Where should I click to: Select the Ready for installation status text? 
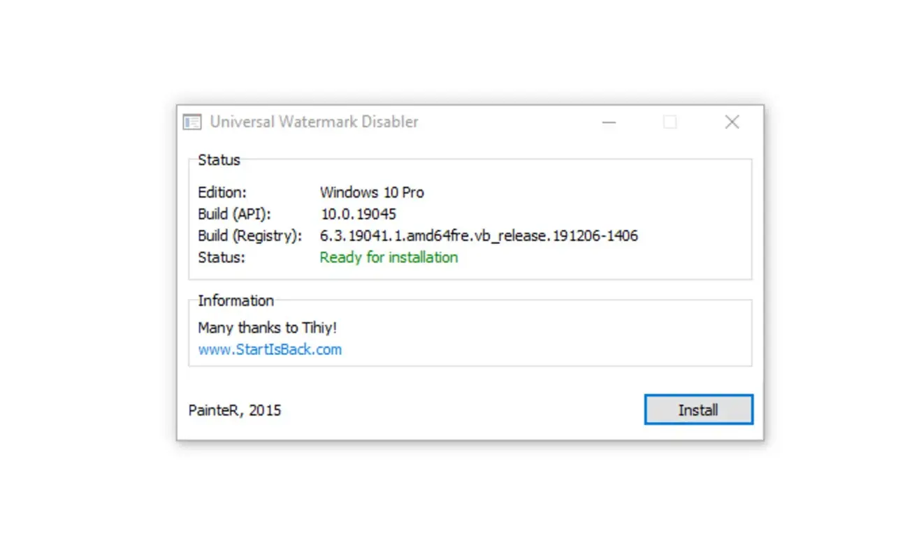tap(389, 257)
